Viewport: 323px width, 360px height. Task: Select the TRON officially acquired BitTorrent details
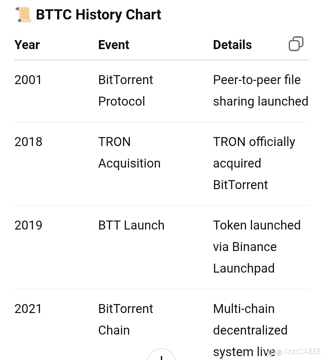click(254, 163)
